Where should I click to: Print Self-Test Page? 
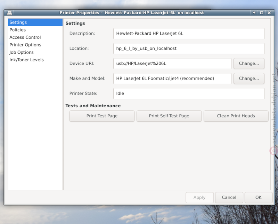click(169, 116)
